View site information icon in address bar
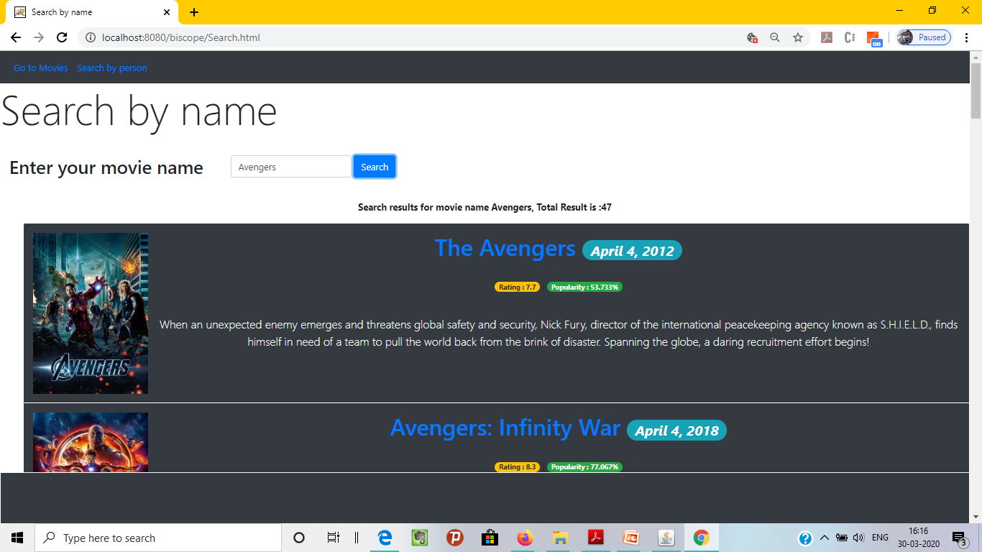 click(x=89, y=37)
